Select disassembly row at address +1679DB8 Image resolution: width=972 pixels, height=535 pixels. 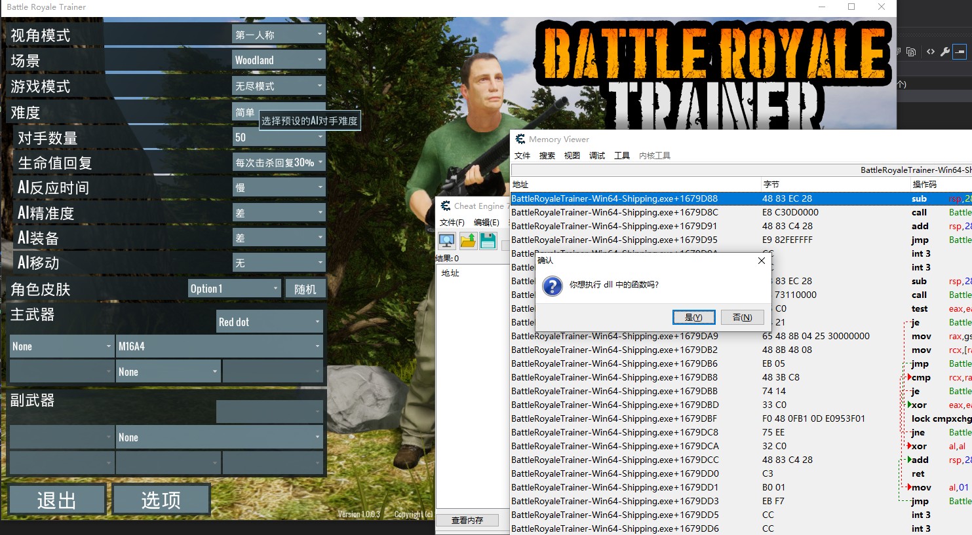(x=741, y=377)
